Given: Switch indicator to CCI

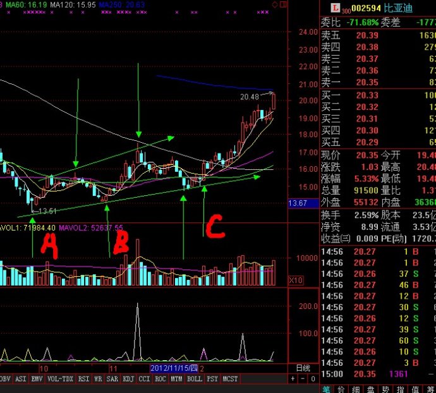Looking at the screenshot, I should (144, 379).
